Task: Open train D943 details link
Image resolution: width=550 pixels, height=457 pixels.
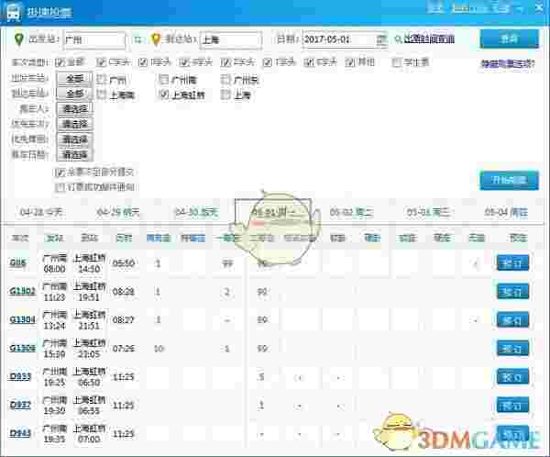Action: click(20, 433)
